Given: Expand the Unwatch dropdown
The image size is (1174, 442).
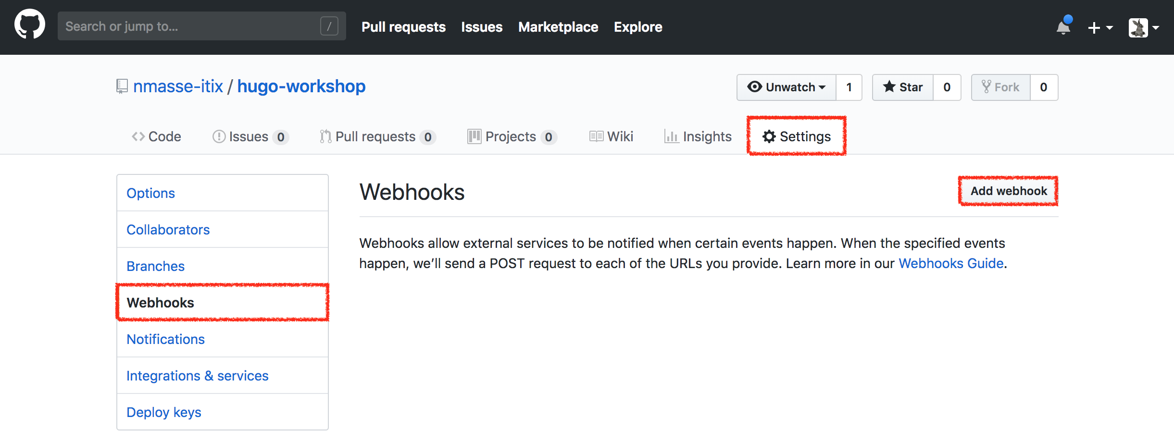Looking at the screenshot, I should point(787,87).
